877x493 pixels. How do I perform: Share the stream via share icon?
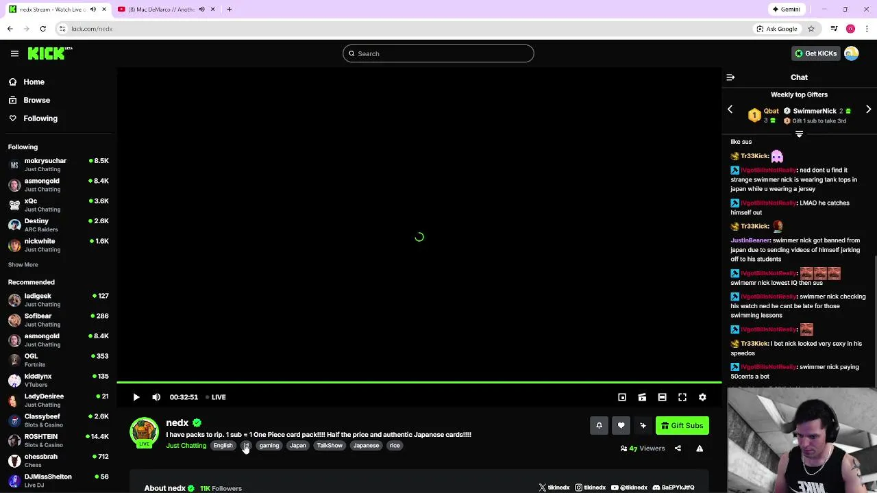(678, 448)
